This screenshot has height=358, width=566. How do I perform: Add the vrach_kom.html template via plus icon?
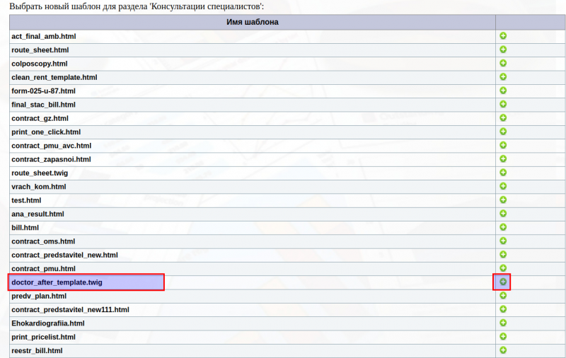(x=503, y=186)
